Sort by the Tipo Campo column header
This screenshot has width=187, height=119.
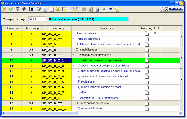click(32, 28)
